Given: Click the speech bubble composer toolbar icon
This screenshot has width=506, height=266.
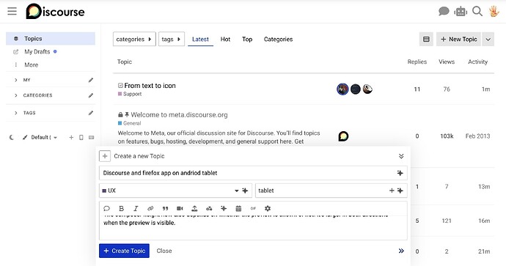Looking at the screenshot, I should click(106, 209).
